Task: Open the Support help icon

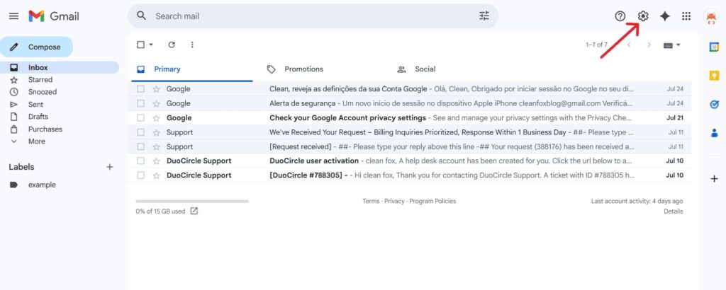Action: [620, 16]
